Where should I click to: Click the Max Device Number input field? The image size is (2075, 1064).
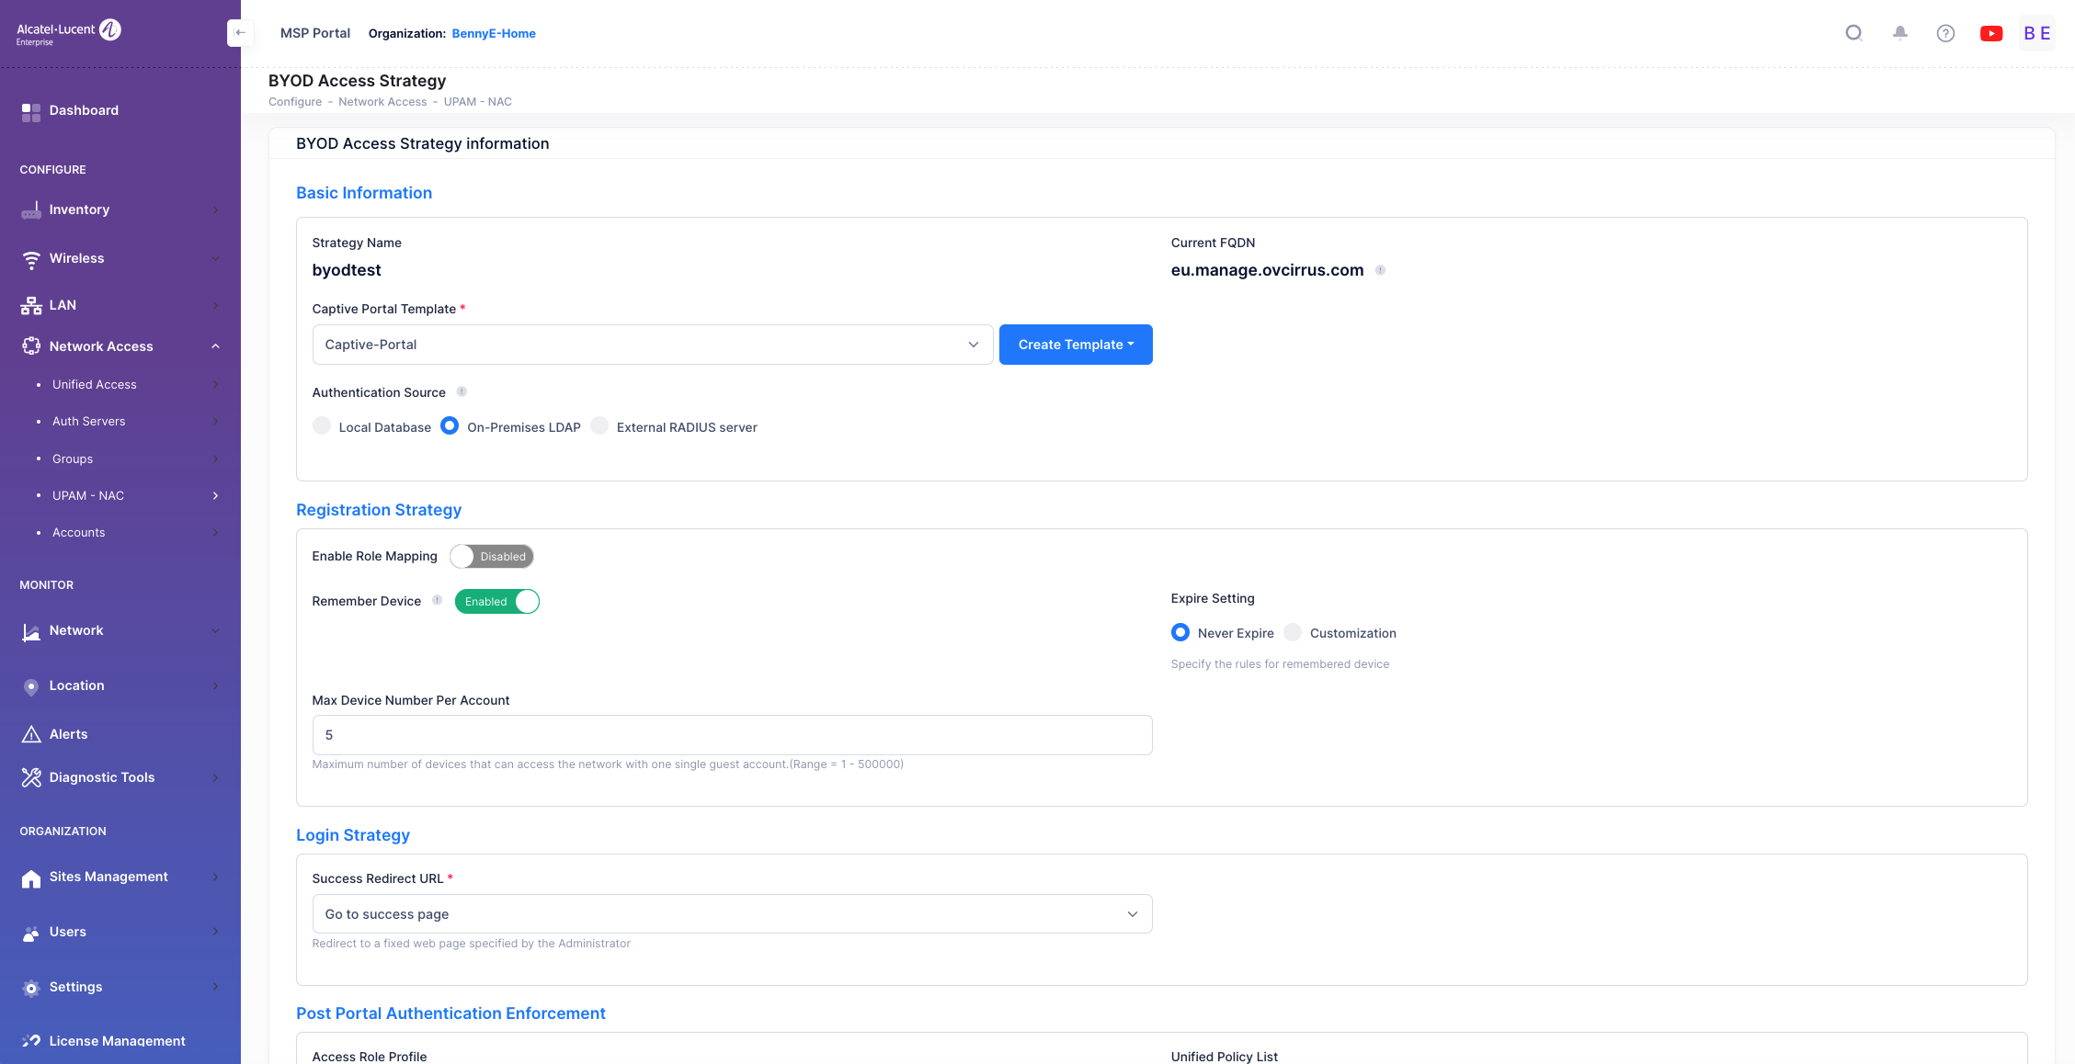point(731,735)
